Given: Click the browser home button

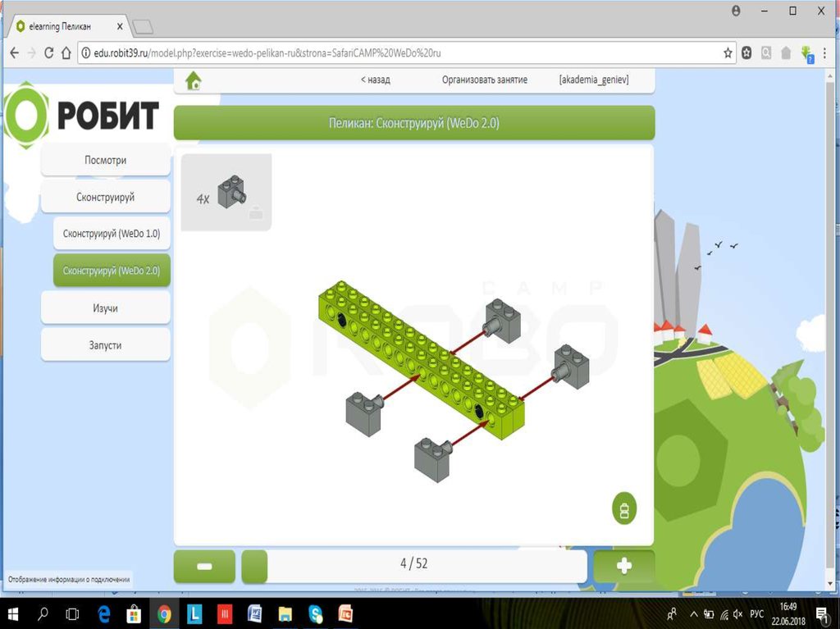Looking at the screenshot, I should coord(66,53).
